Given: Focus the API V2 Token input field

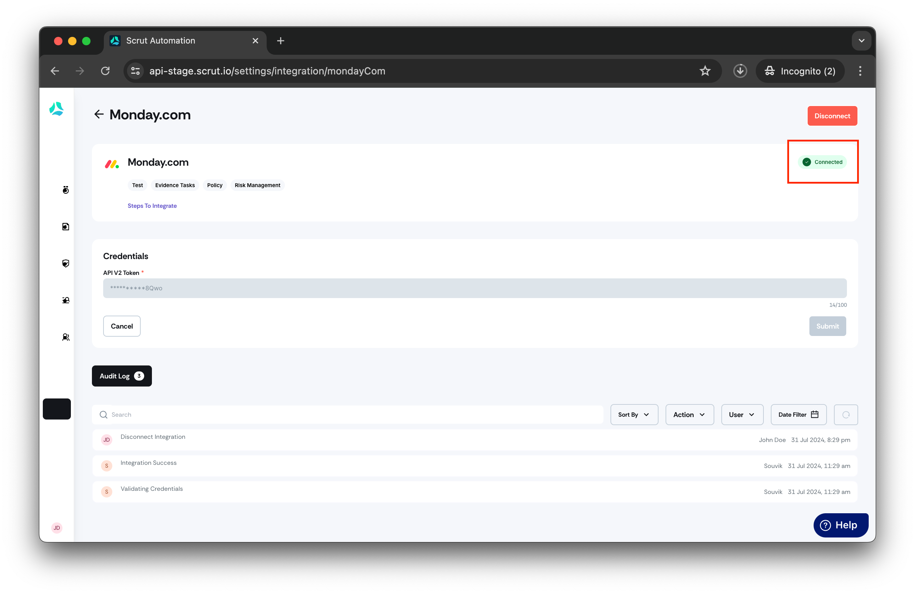Looking at the screenshot, I should [x=475, y=288].
